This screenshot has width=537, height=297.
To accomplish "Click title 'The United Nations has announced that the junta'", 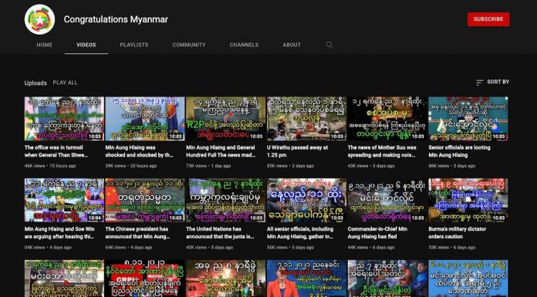I will [220, 233].
